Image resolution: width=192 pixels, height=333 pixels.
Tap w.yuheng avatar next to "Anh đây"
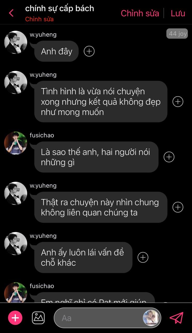tap(16, 42)
